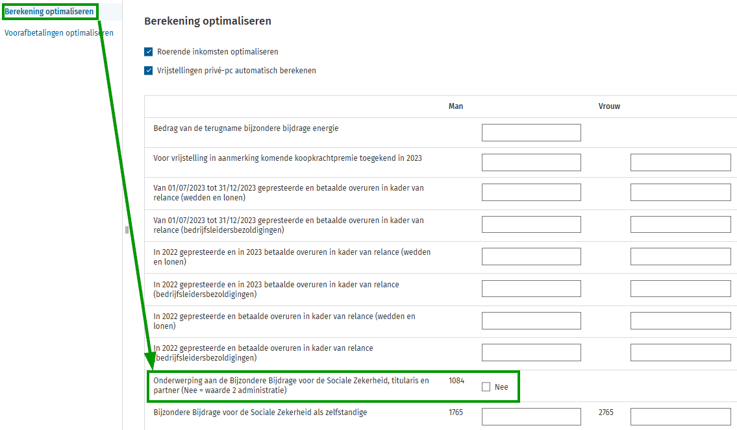Click Man field for terugname bijzondere bijdrage energie
Image resolution: width=737 pixels, height=430 pixels.
[531, 133]
